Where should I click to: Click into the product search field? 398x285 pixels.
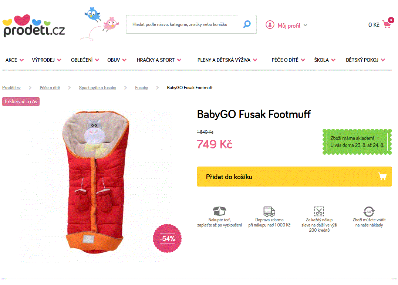pos(185,24)
